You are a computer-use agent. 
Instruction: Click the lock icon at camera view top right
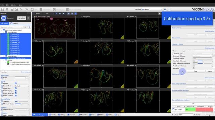(x=160, y=14)
